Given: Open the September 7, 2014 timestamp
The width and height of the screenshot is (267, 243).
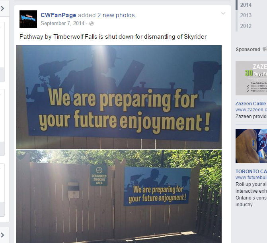Looking at the screenshot, I should coord(62,24).
